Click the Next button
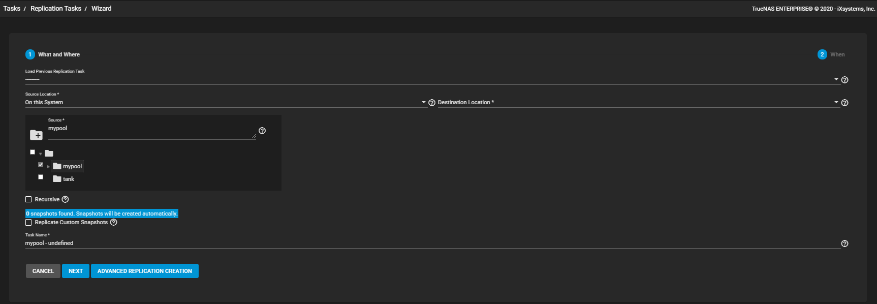 point(75,271)
